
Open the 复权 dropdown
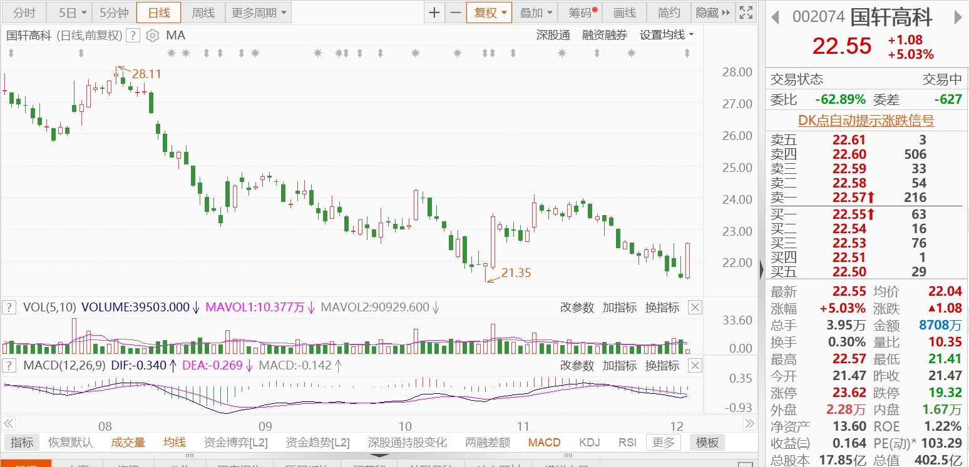coord(489,13)
